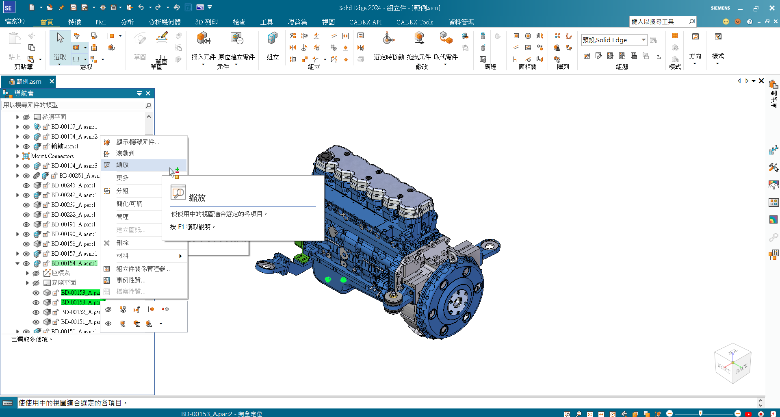Toggle visibility of BD-00152_A.par

[x=36, y=312]
